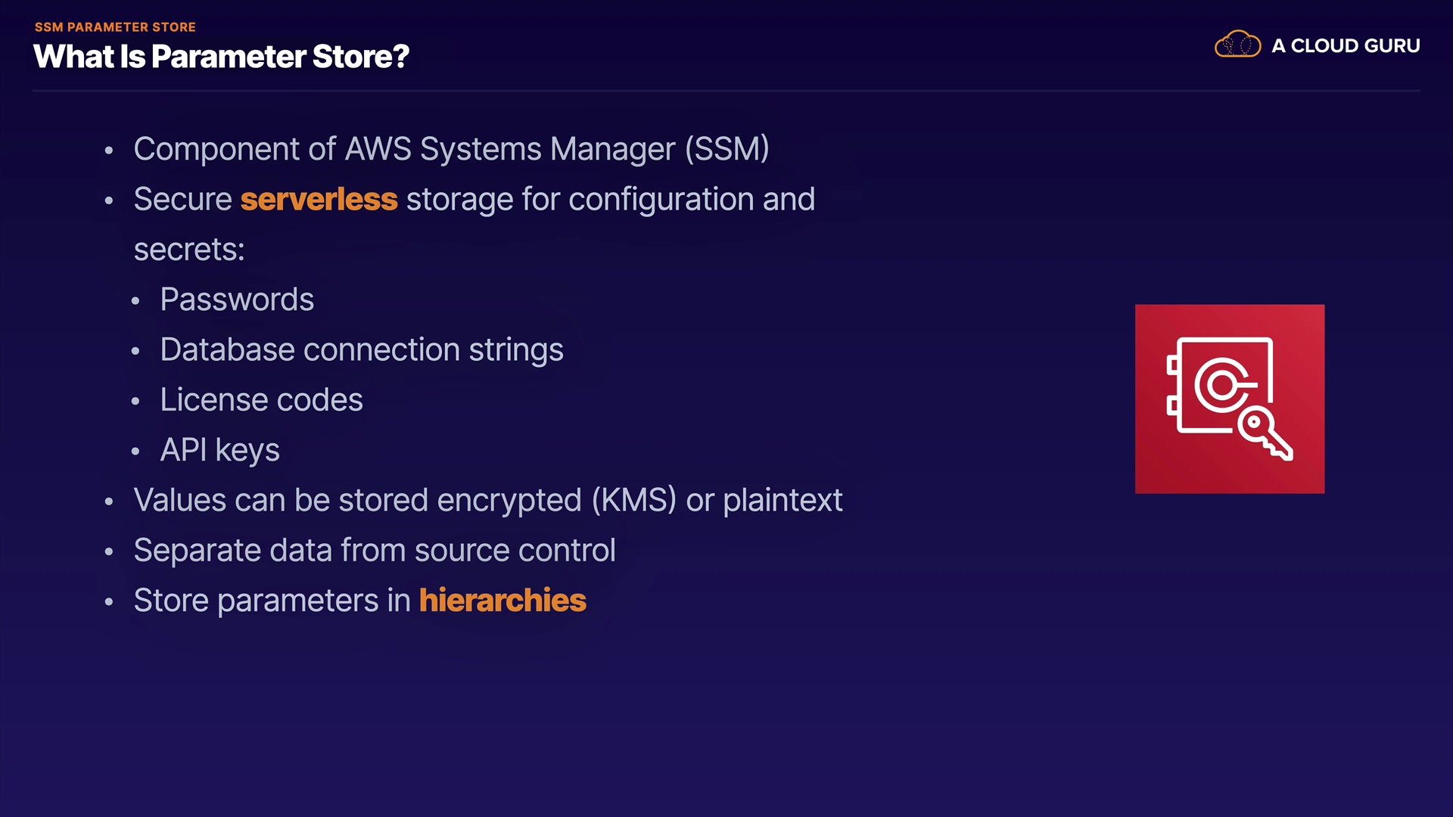1453x817 pixels.
Task: Click the red Parameter Store service icon
Action: coord(1229,399)
